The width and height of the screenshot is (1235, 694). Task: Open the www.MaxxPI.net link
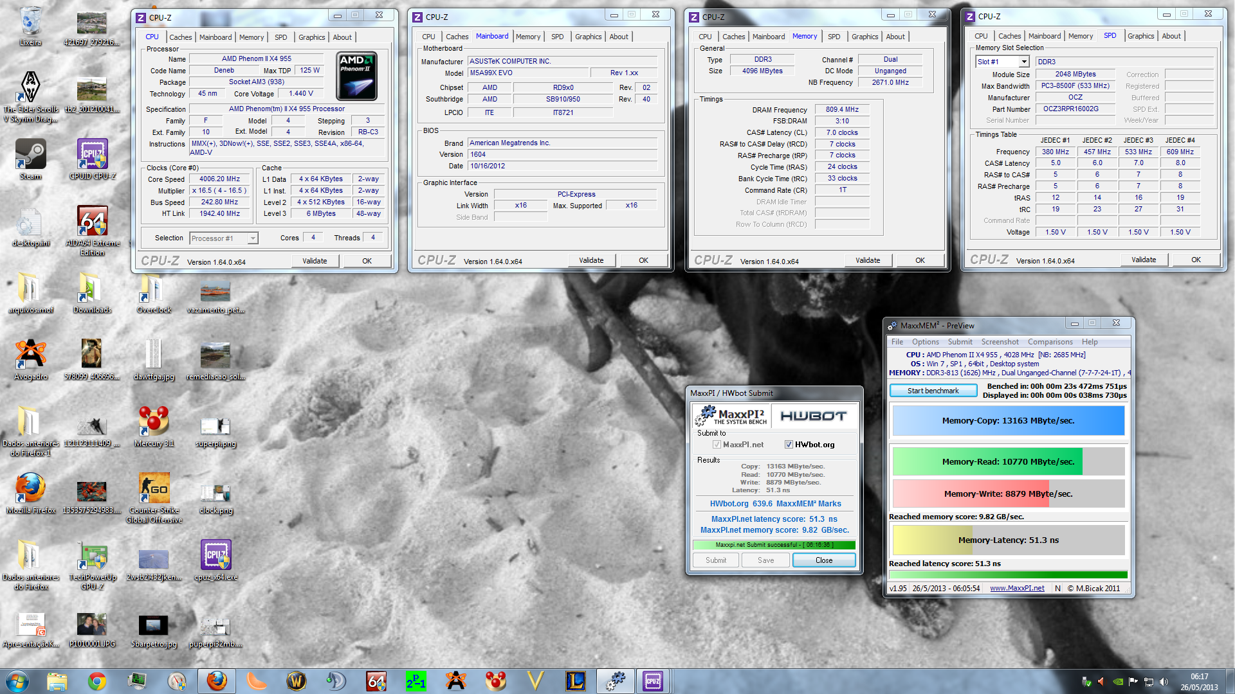pos(1017,588)
